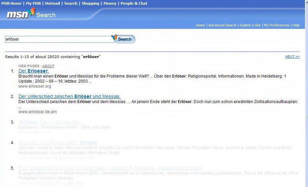This screenshot has height=187, width=308.
Task: Click the www.erloeser.de.am URL text
Action: click(38, 112)
